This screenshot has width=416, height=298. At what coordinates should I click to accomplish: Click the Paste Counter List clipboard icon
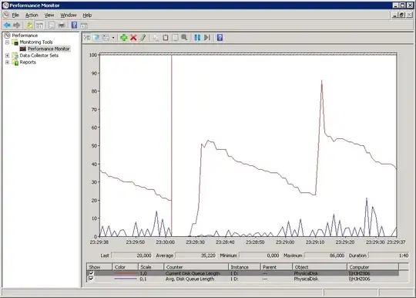pyautogui.click(x=166, y=38)
